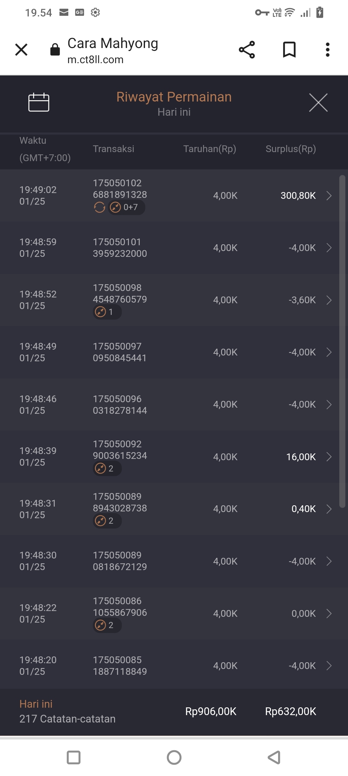Open the 19:48:22 entry with 0,00K surplus
The width and height of the screenshot is (348, 776).
[x=329, y=613]
